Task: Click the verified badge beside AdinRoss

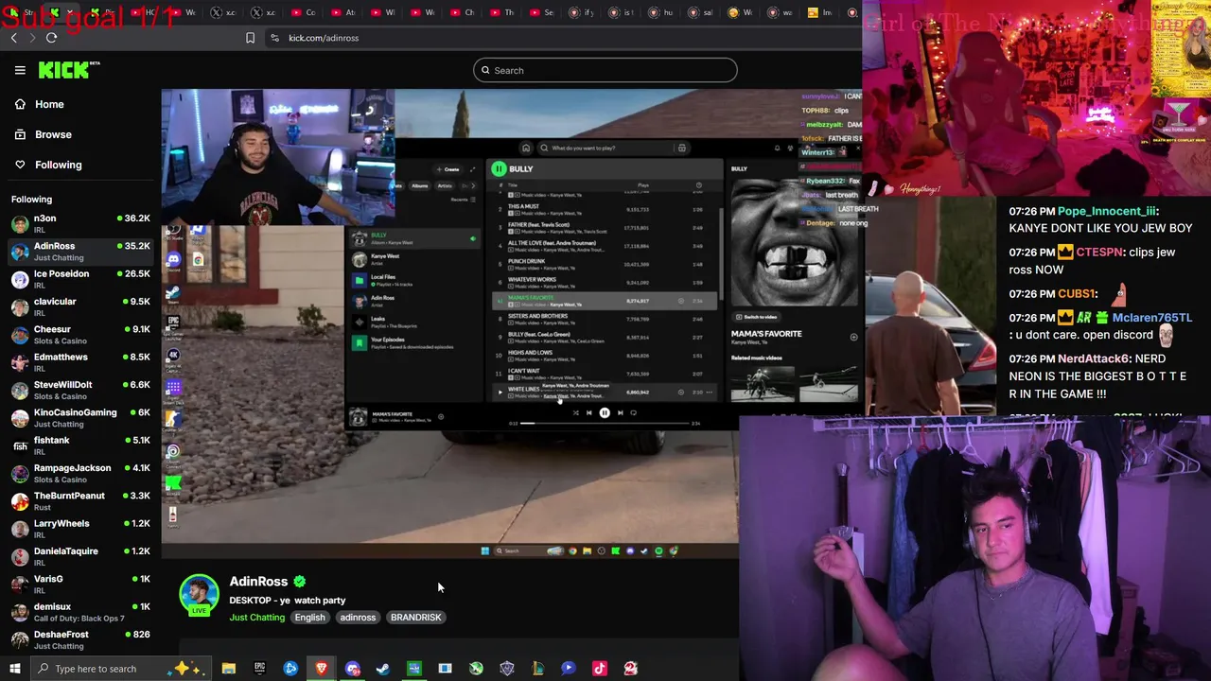Action: tap(300, 582)
